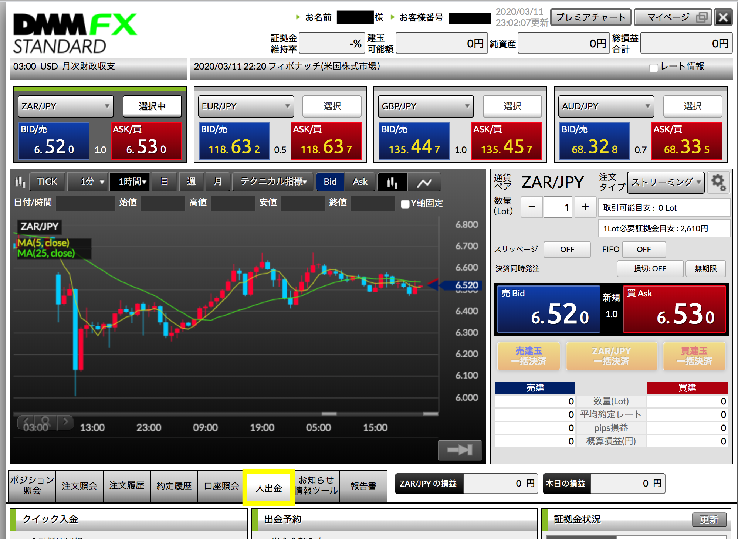
Task: Expand the technical indicators dropdown
Action: pos(273,182)
